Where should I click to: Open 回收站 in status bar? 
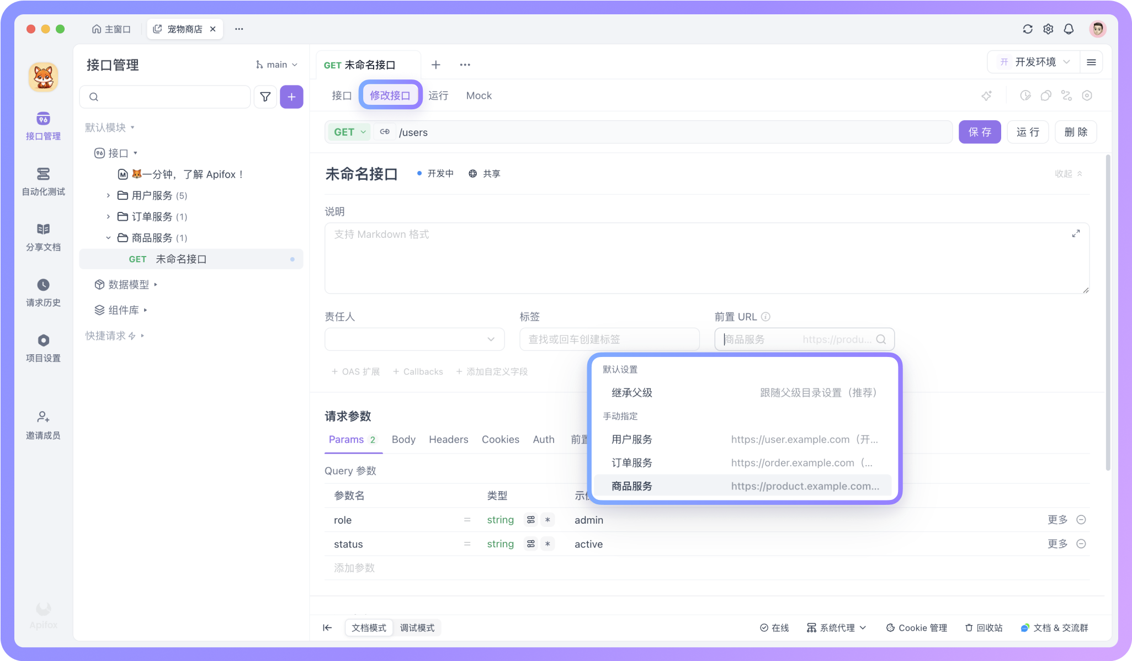pyautogui.click(x=984, y=628)
